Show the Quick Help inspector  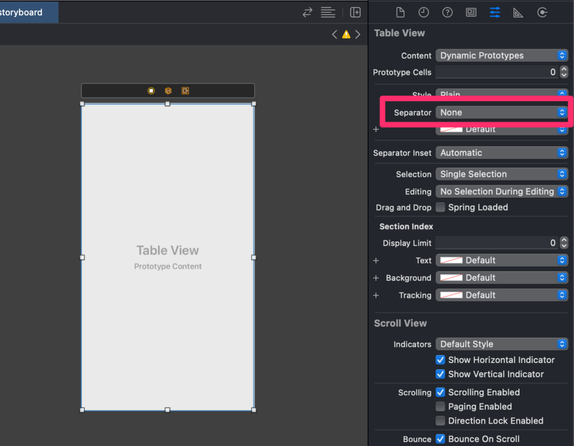(447, 12)
